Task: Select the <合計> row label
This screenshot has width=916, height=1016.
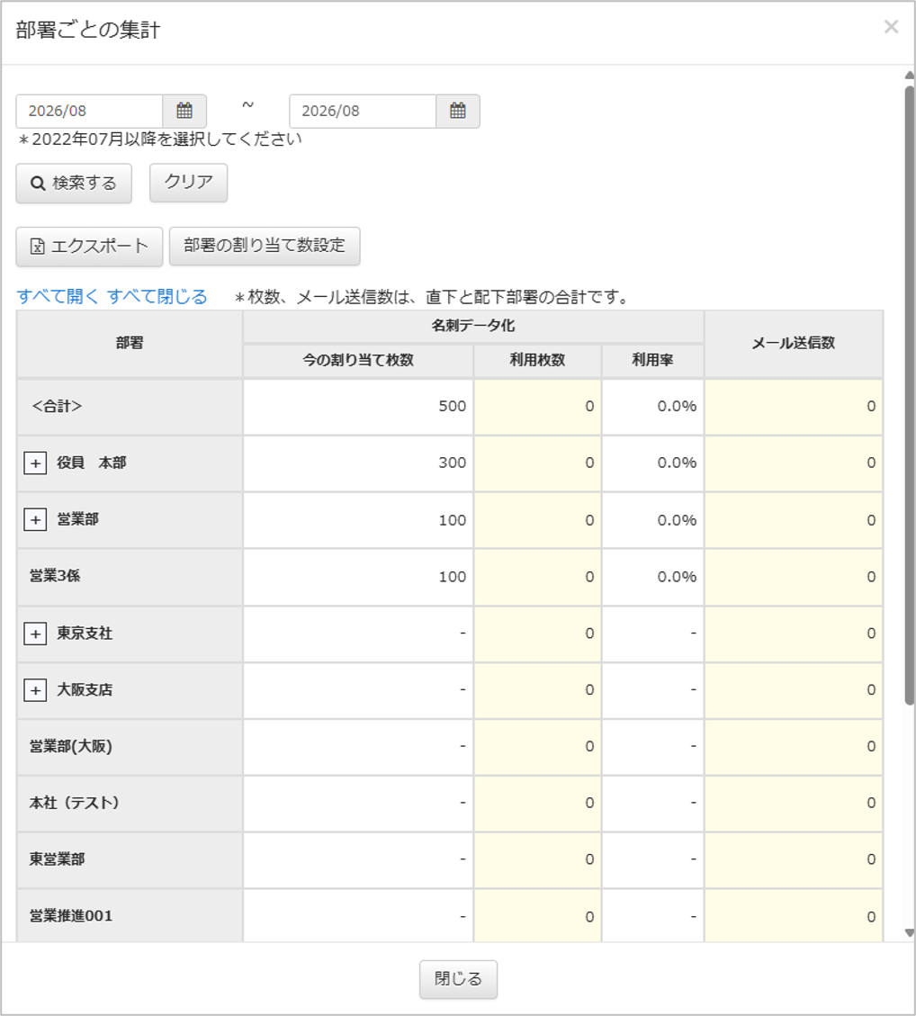Action: (x=57, y=406)
